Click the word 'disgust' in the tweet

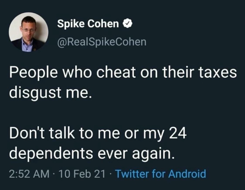[35, 93]
